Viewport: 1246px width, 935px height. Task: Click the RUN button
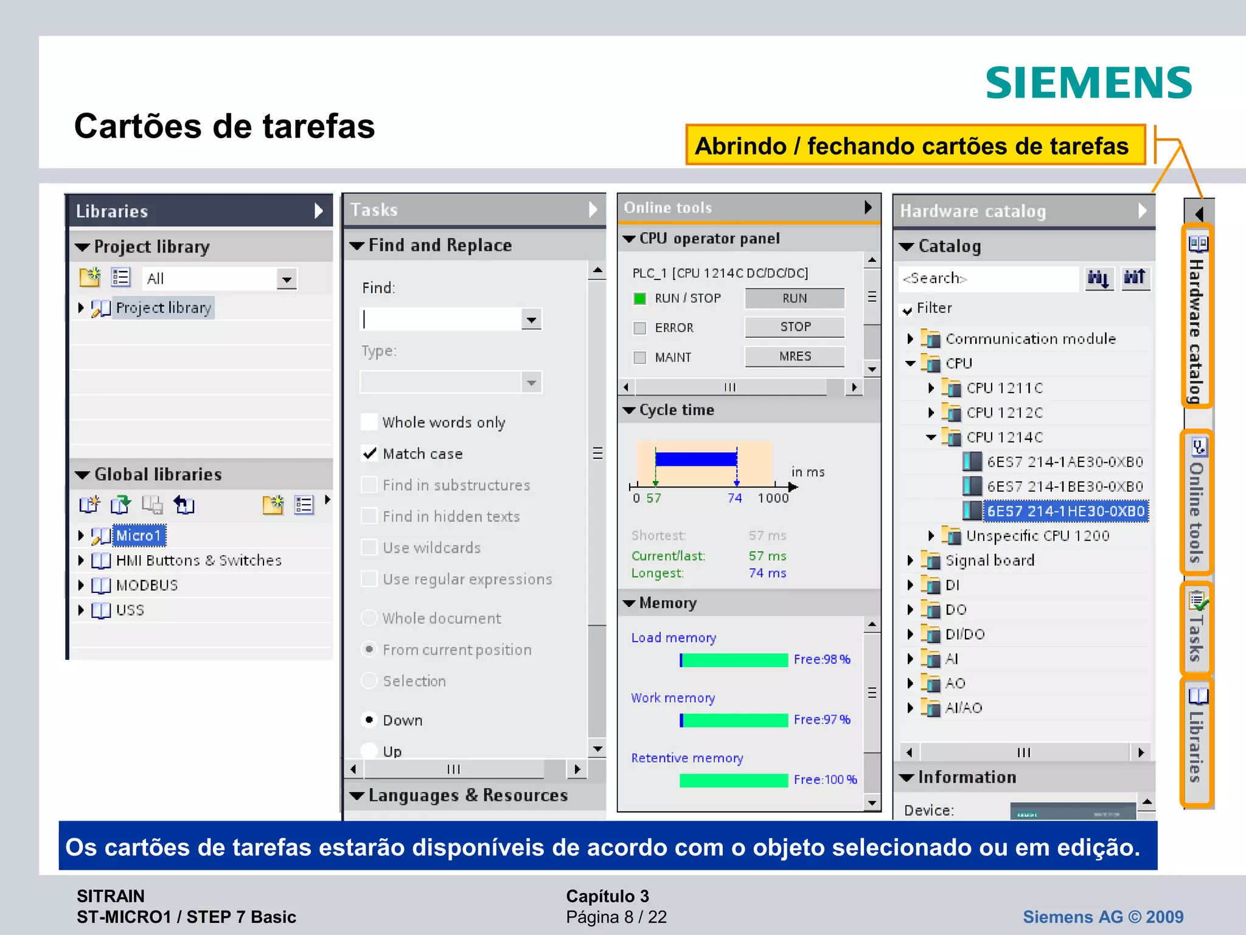795,298
